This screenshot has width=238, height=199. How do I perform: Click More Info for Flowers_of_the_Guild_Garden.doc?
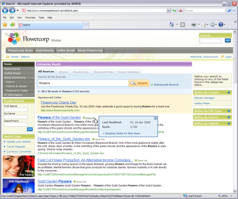point(99,139)
